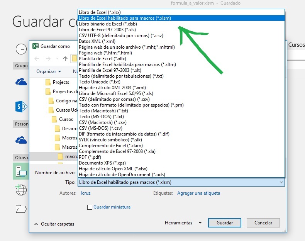Go forward with the right arrow button
The height and width of the screenshot is (241, 305).
tap(48, 59)
